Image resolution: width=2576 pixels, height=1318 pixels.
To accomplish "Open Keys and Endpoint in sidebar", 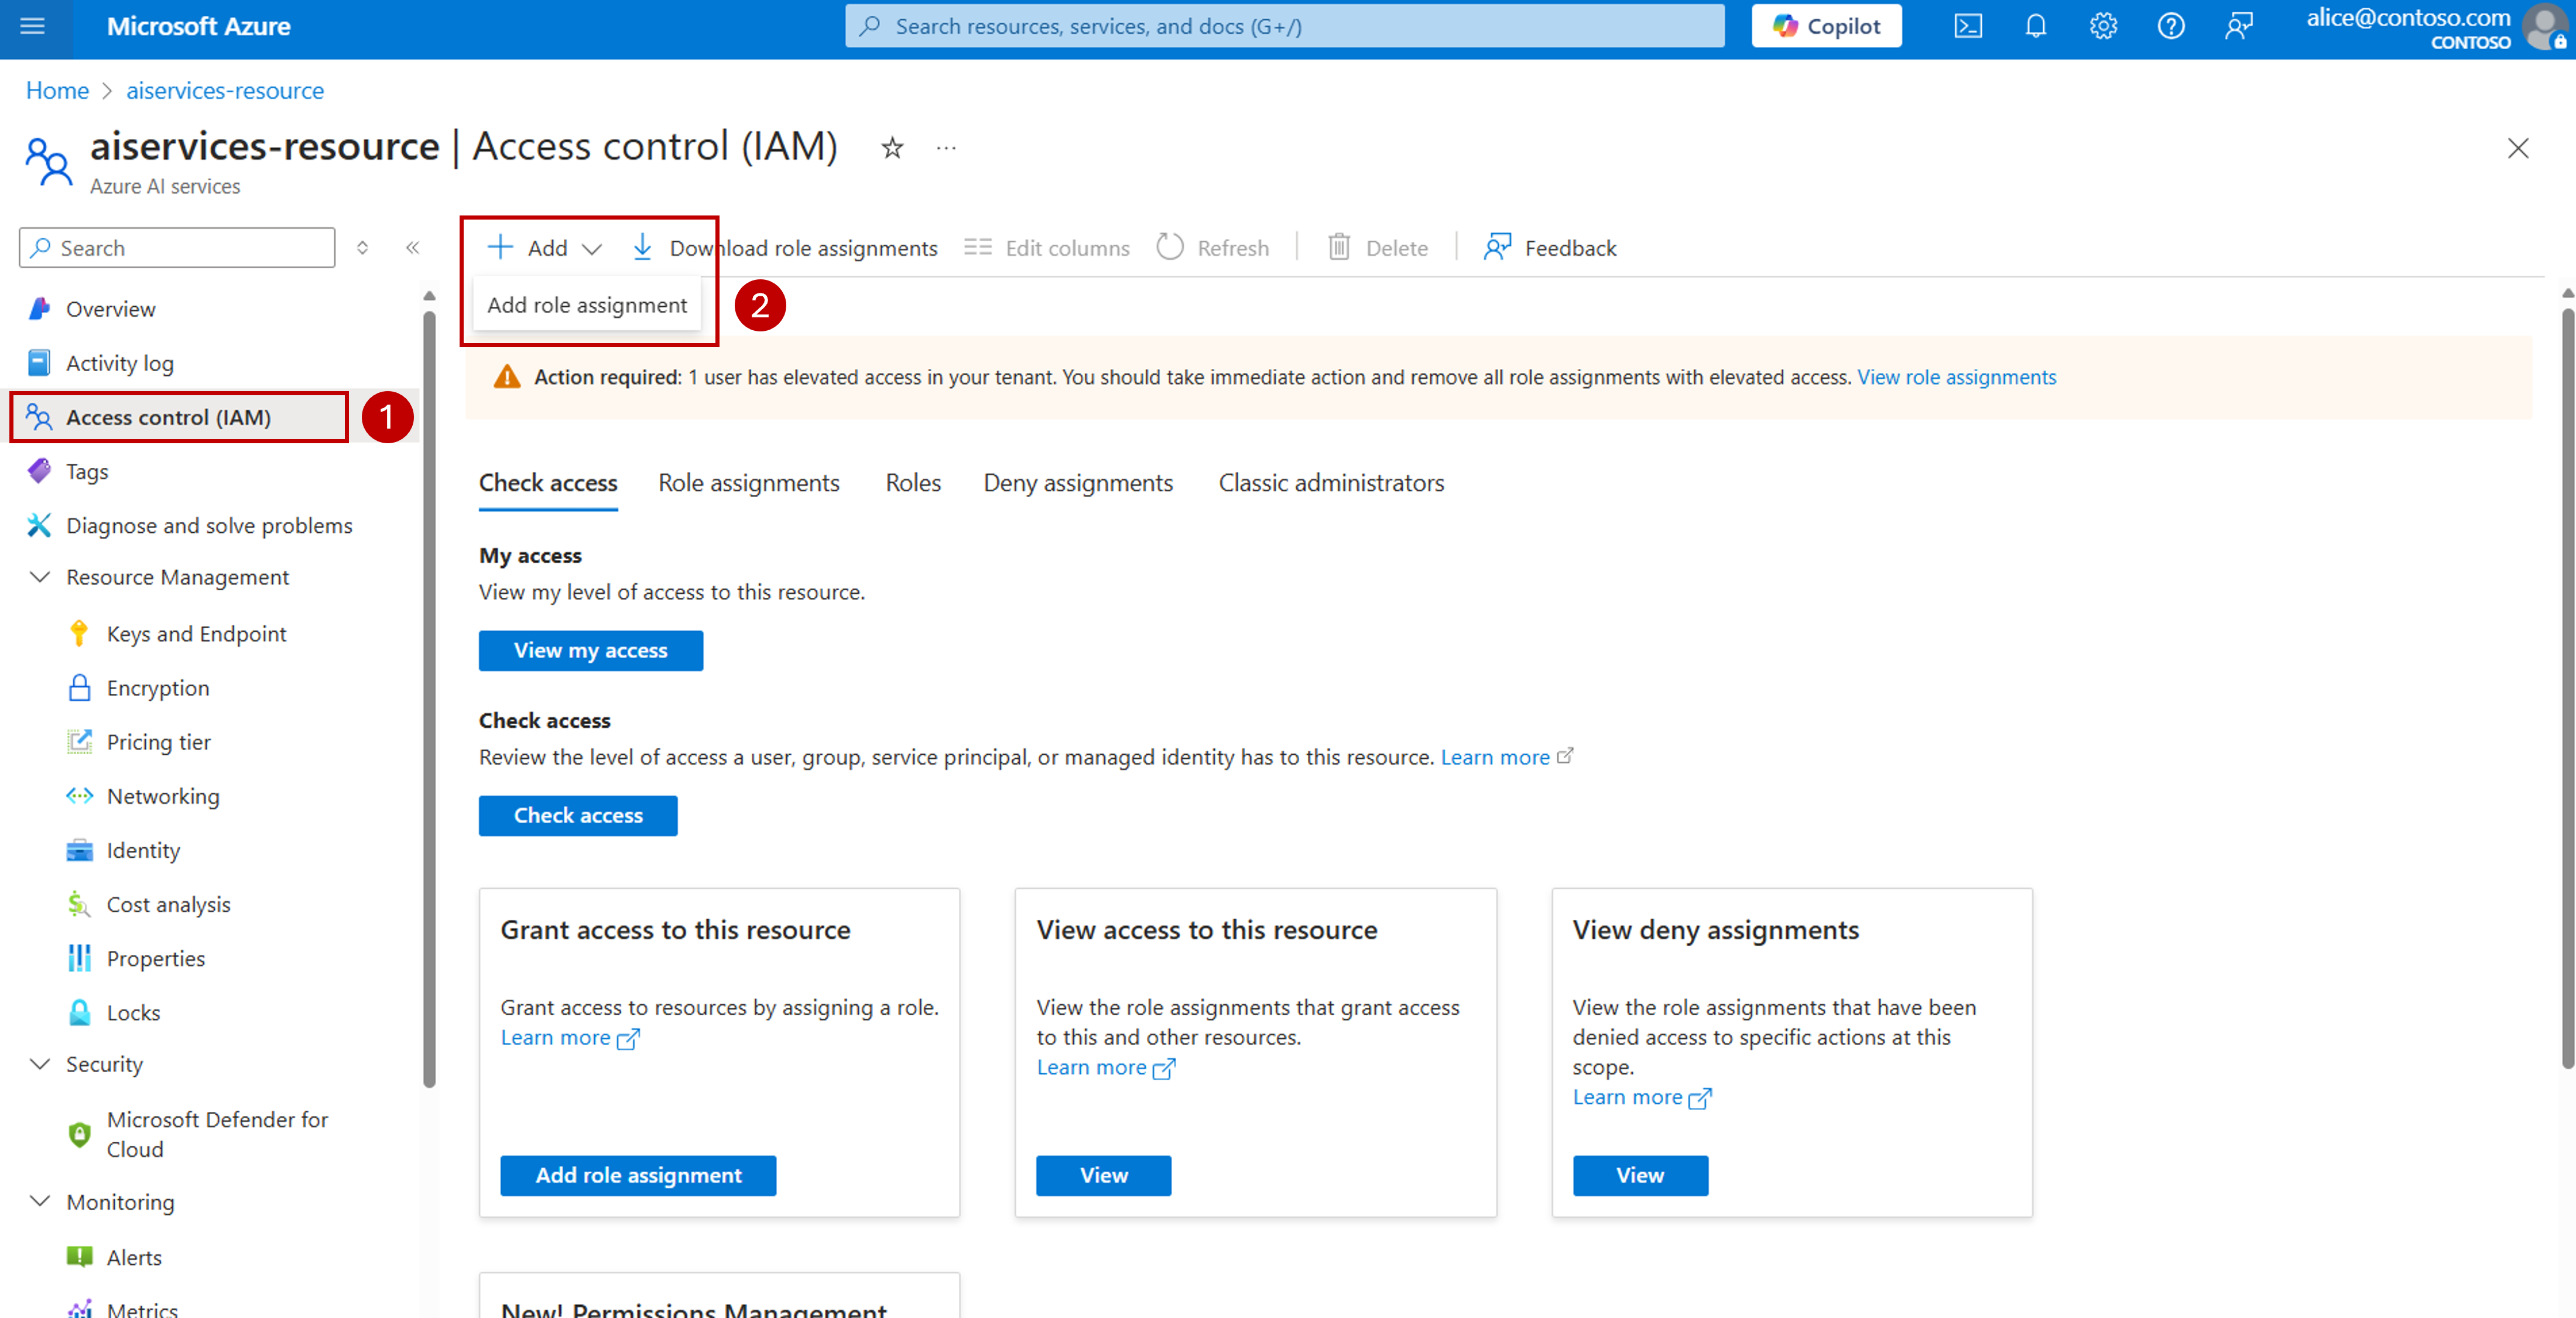I will (x=196, y=634).
